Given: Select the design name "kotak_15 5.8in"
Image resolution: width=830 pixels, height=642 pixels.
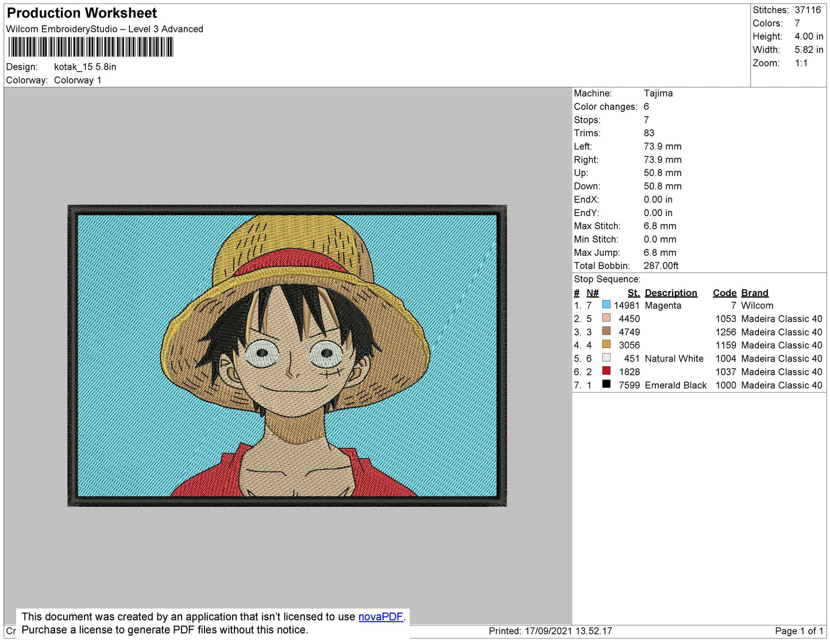Looking at the screenshot, I should (85, 67).
